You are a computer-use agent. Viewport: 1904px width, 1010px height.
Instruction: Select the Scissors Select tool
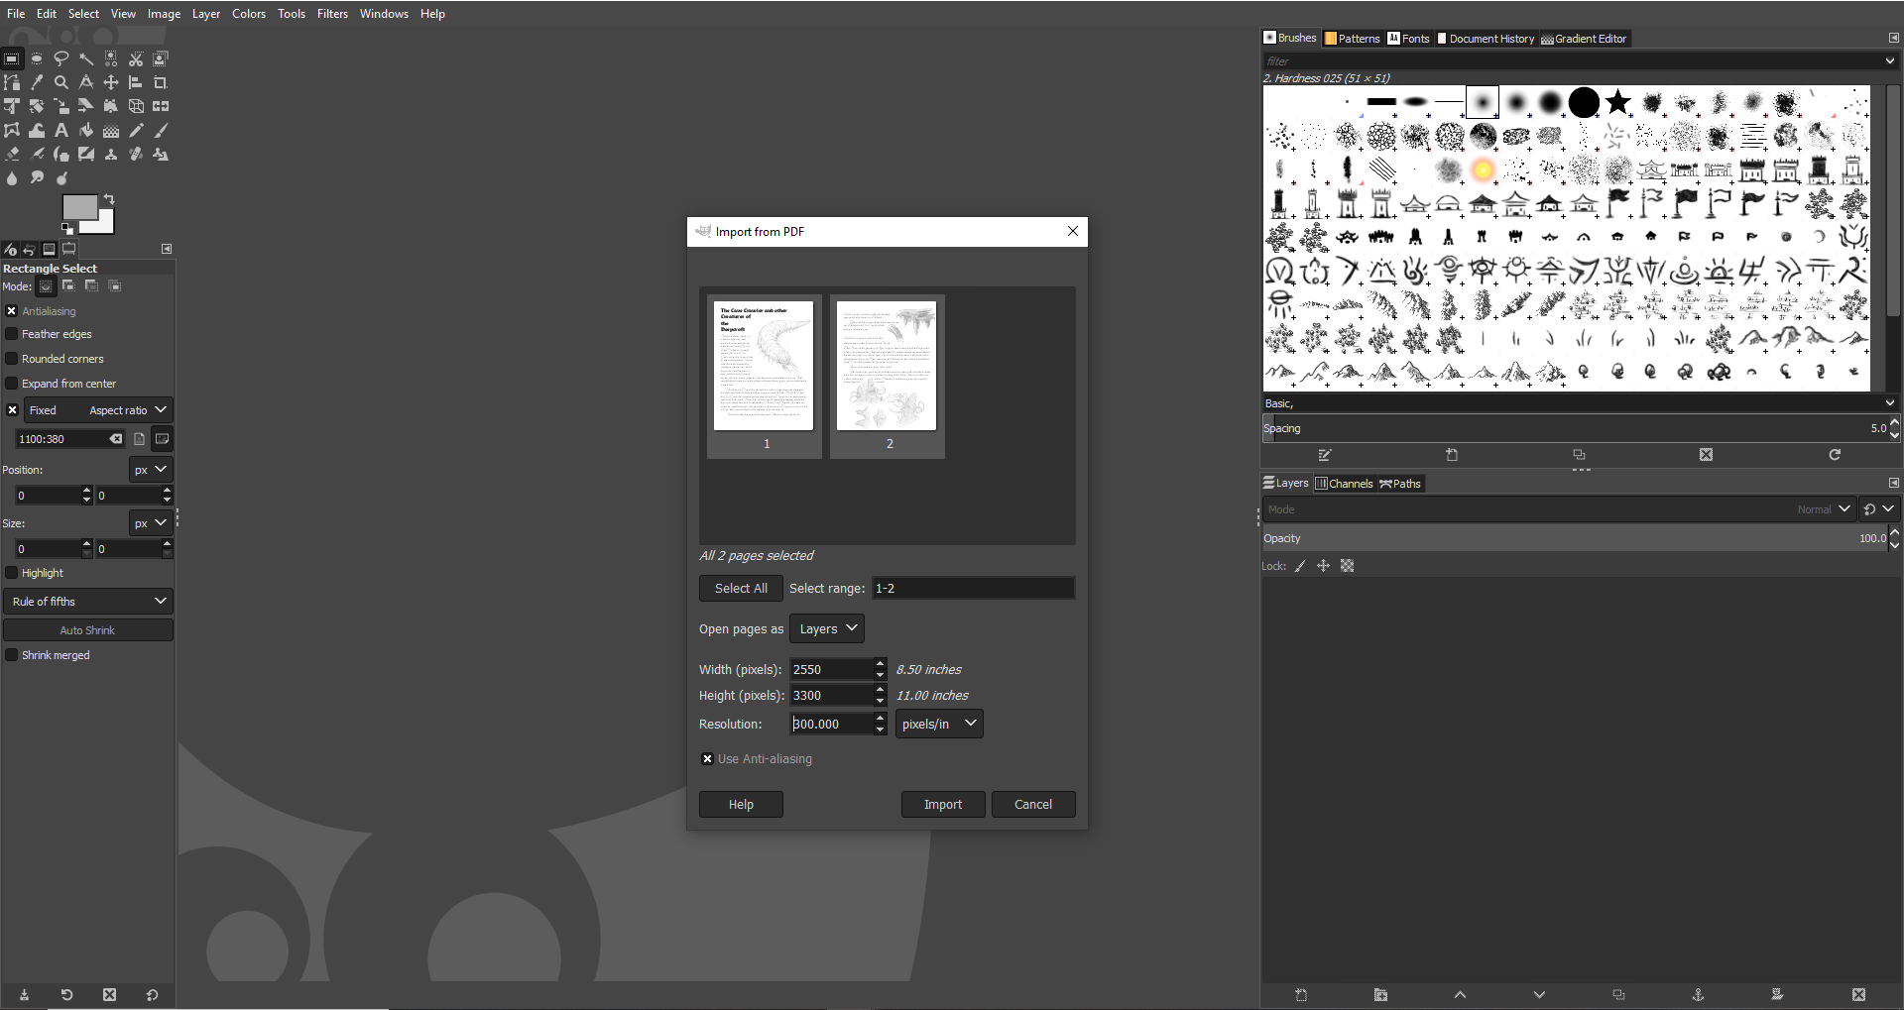point(136,58)
